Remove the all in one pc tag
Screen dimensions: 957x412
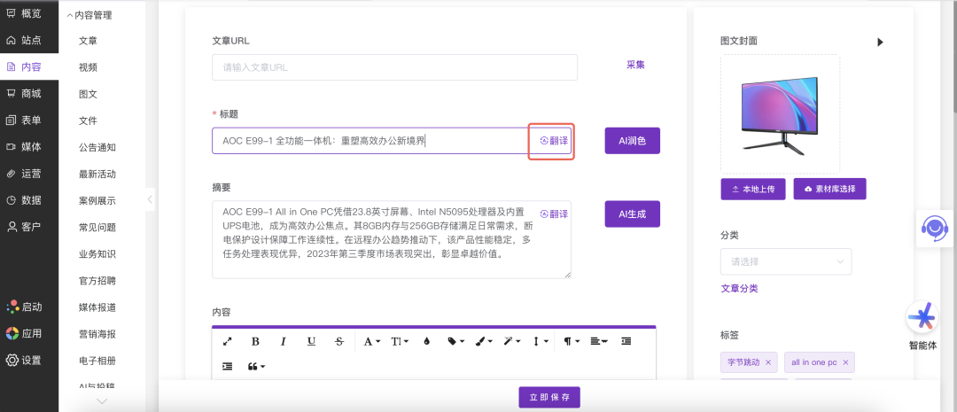(845, 362)
